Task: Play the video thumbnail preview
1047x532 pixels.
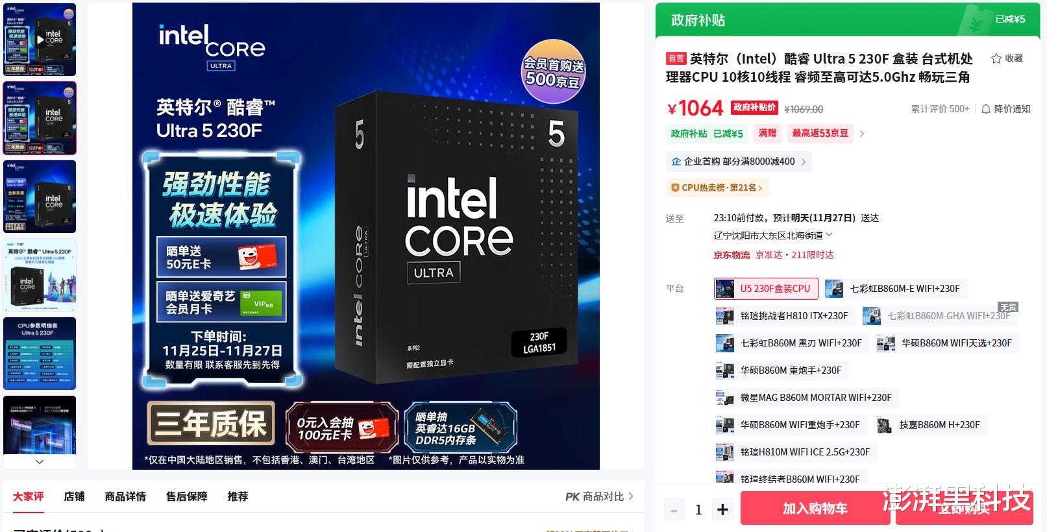Action: pos(40,40)
